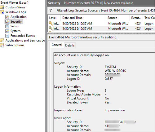Click first row's Microsoft Wi... source cell
The height and width of the screenshot is (132, 155).
(x=118, y=24)
